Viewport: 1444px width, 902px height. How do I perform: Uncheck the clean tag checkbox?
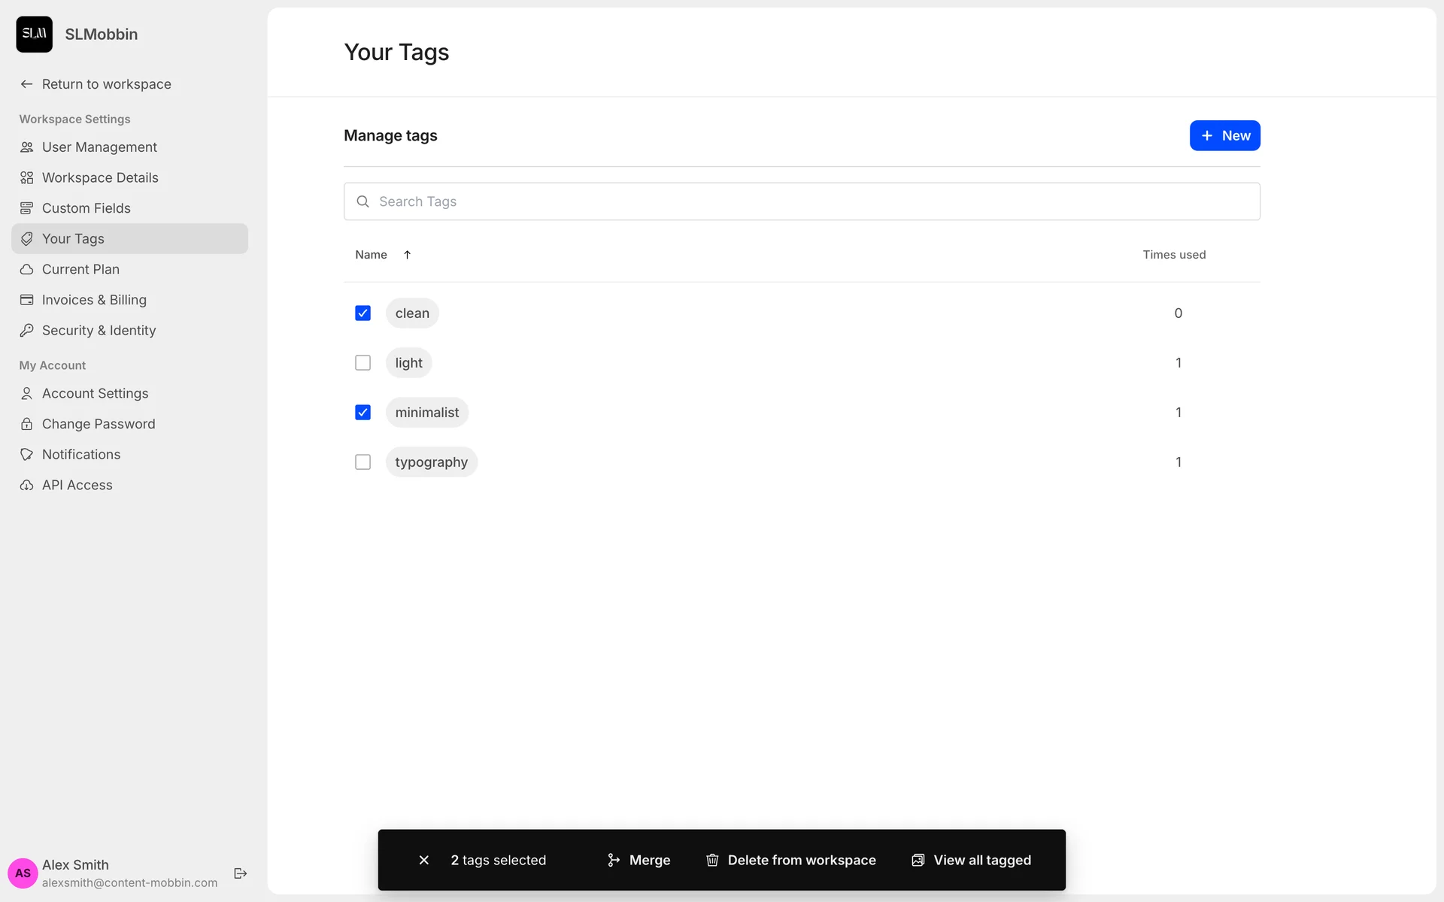click(363, 313)
